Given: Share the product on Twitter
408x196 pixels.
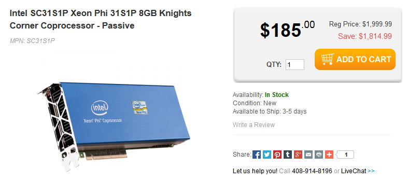Looking at the screenshot, I should [x=266, y=155].
